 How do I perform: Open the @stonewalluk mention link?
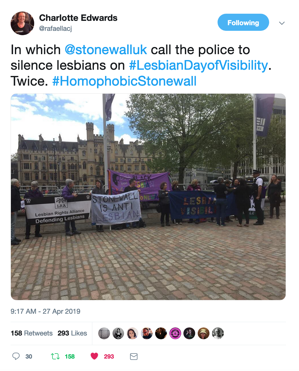point(106,50)
